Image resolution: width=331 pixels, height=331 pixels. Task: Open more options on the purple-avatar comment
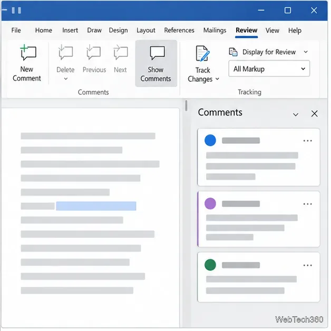308,204
